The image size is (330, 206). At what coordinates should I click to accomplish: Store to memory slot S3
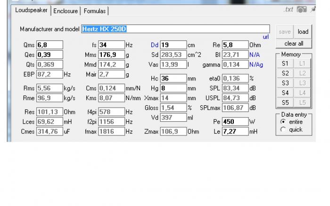285,83
